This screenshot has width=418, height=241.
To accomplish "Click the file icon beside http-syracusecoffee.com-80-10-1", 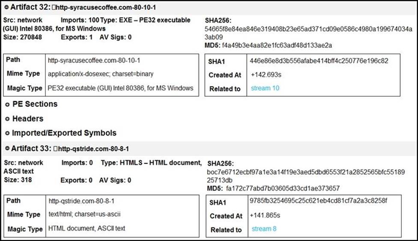I will (x=54, y=7).
